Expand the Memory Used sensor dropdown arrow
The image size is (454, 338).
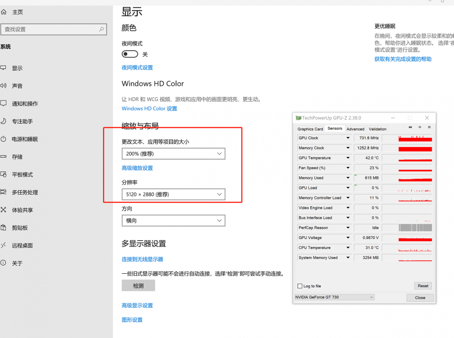pyautogui.click(x=348, y=178)
